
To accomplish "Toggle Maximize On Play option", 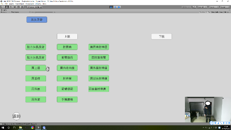I will click(x=205, y=12).
